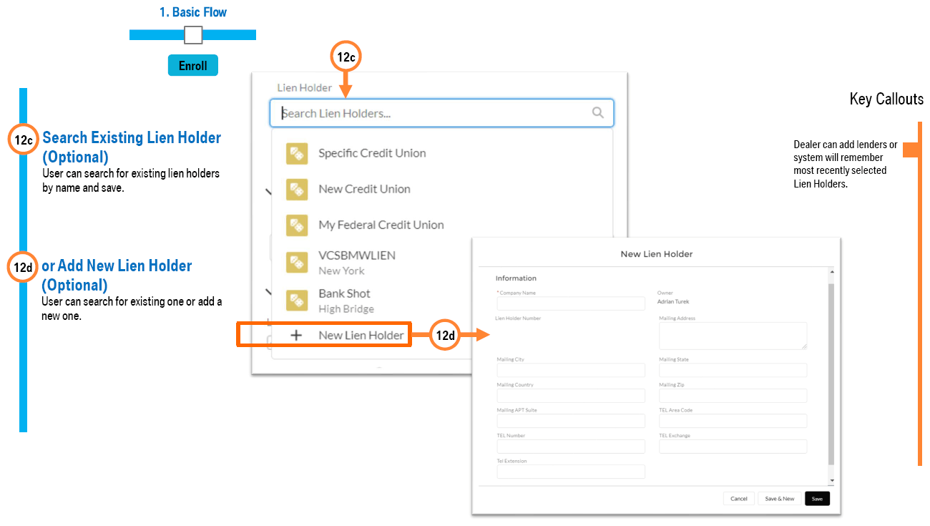Click the Cancel button in the dialog
This screenshot has width=930, height=526.
coord(739,499)
